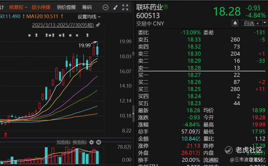This screenshot has height=166, width=268.
Task: Click the 今开 value 19.28
Action: point(259,117)
